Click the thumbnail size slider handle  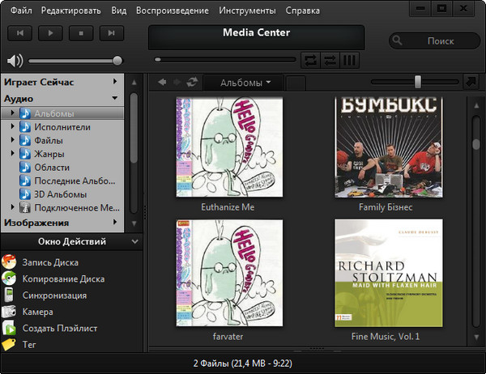418,81
